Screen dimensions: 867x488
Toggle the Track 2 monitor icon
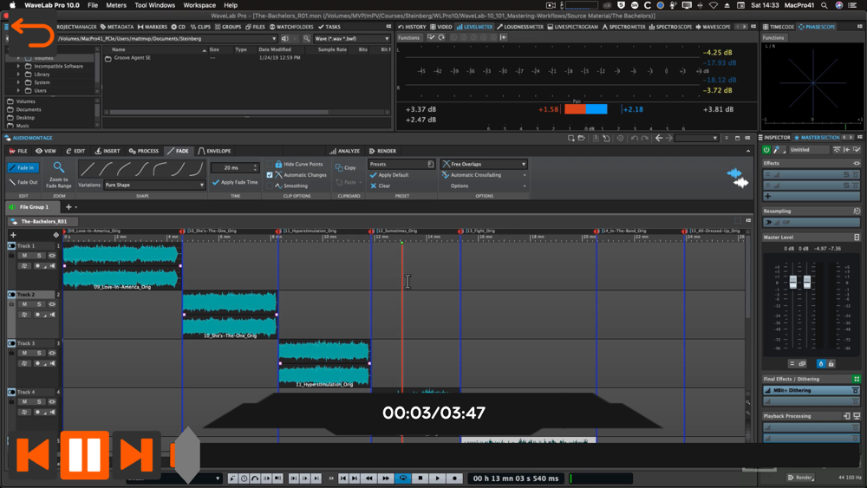[53, 315]
